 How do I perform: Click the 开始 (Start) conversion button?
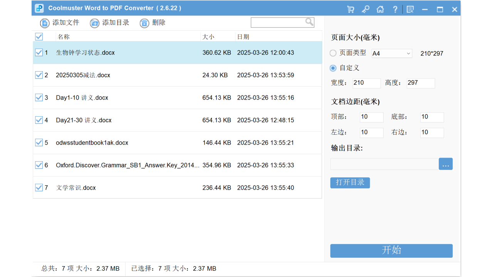[391, 250]
